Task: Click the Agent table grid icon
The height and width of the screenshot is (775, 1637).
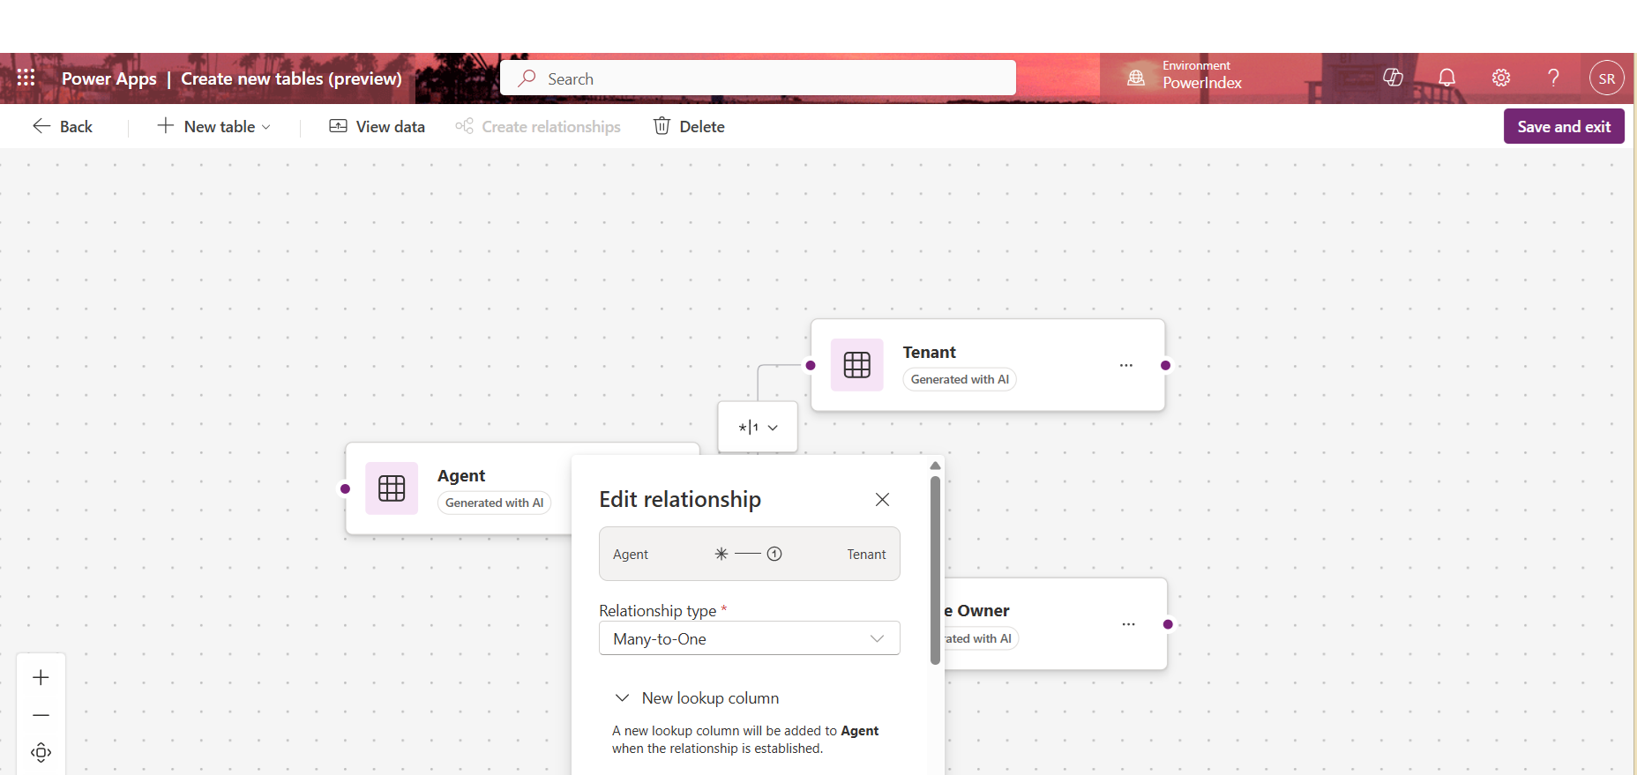Action: 392,488
